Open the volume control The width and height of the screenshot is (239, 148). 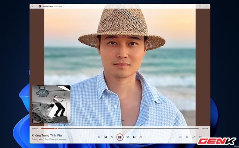pyautogui.click(x=187, y=137)
